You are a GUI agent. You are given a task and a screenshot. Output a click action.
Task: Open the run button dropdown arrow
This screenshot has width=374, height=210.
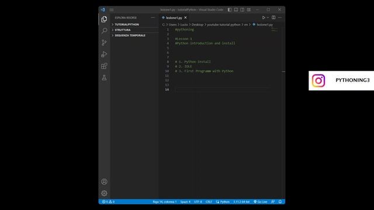[x=268, y=17]
